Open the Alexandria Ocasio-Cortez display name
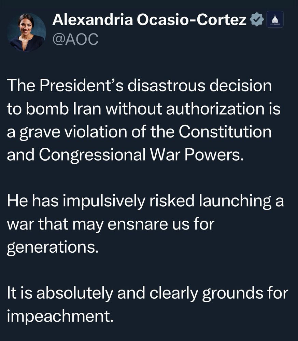The width and height of the screenshot is (298, 341). coord(149,19)
